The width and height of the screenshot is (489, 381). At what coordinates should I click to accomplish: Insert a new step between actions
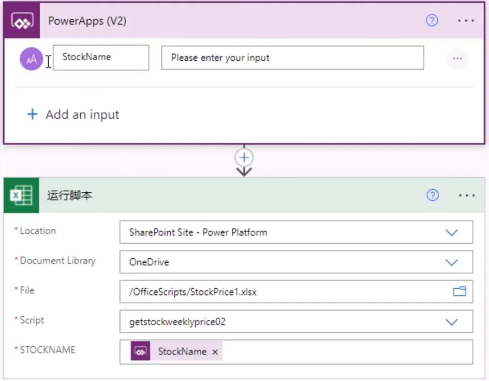[244, 158]
